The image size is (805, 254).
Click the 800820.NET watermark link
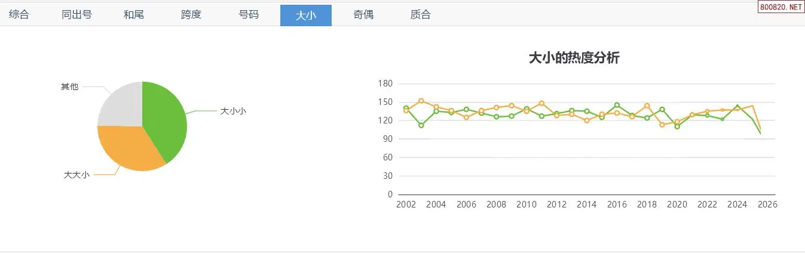[780, 7]
